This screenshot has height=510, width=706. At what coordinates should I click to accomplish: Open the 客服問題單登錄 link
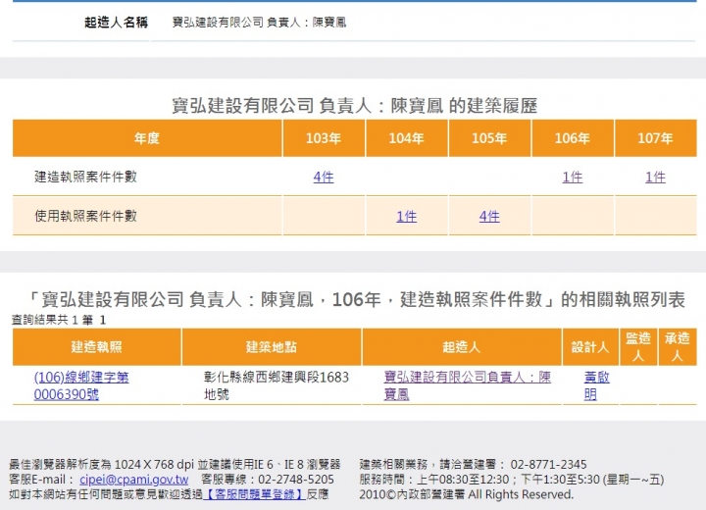click(254, 494)
